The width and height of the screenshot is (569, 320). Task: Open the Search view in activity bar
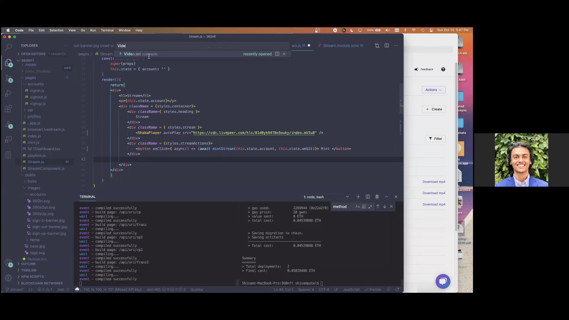(8, 47)
